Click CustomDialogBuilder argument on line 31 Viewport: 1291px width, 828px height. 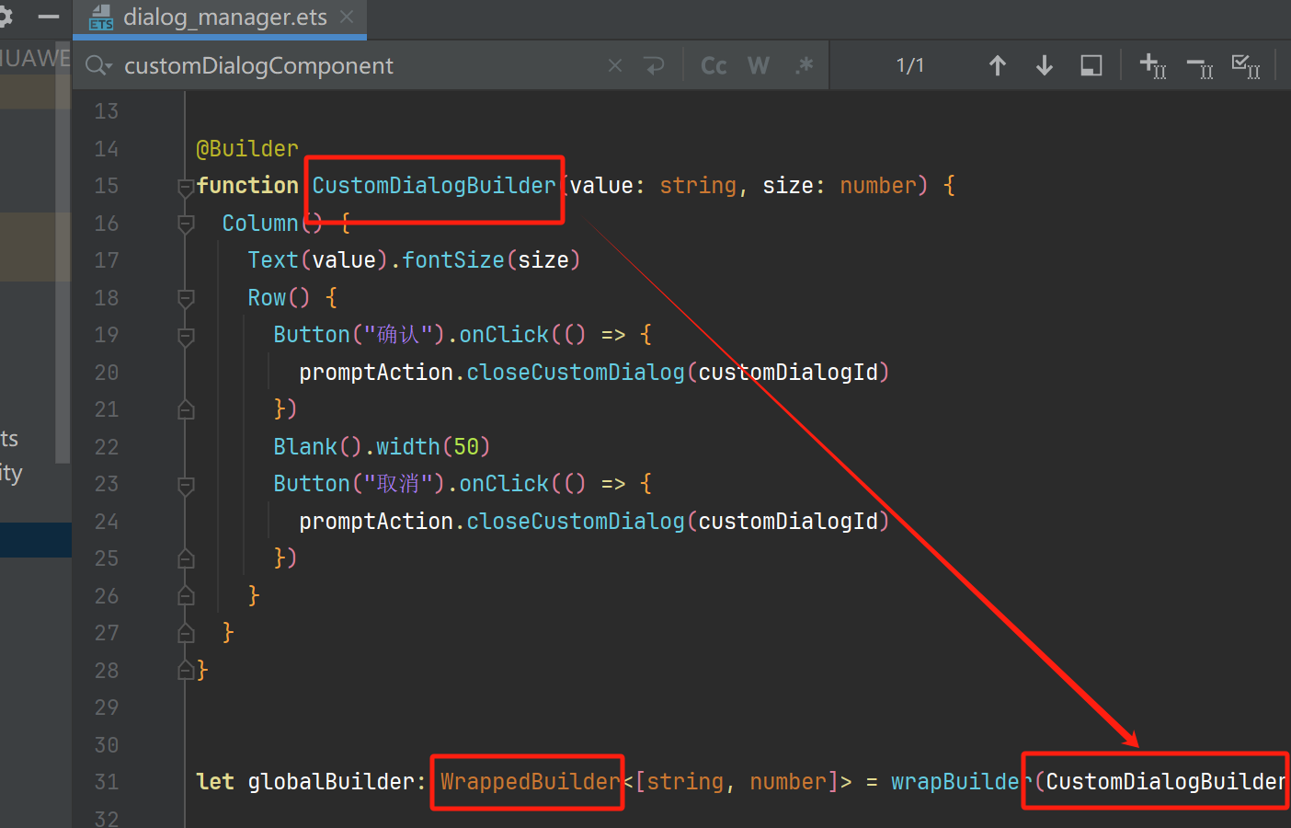pos(1166,782)
